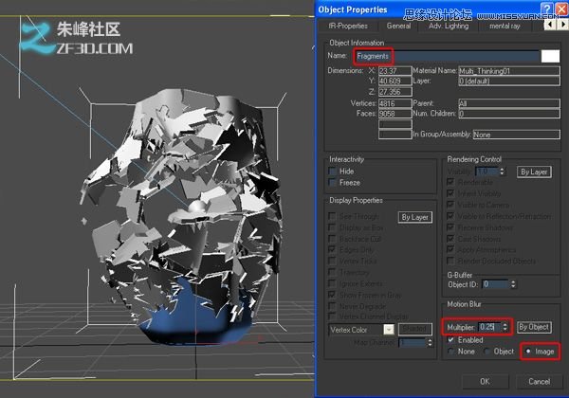Toggle the Motion Blur Enabled checkbox
The image size is (569, 398).
pyautogui.click(x=450, y=340)
